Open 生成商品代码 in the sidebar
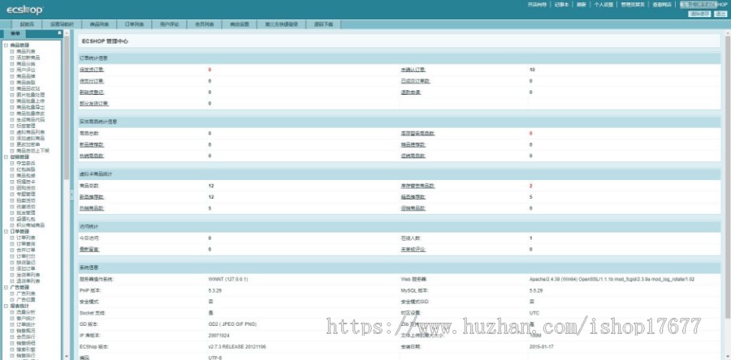This screenshot has width=731, height=360. [30, 119]
